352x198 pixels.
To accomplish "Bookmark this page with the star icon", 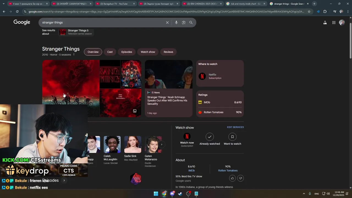I will (x=309, y=12).
